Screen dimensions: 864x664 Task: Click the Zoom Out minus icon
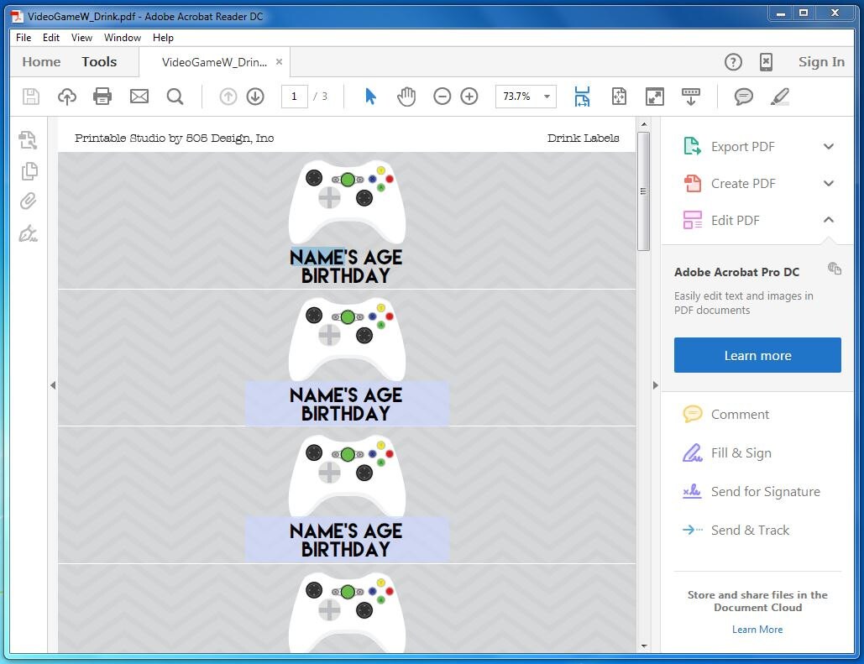[442, 97]
